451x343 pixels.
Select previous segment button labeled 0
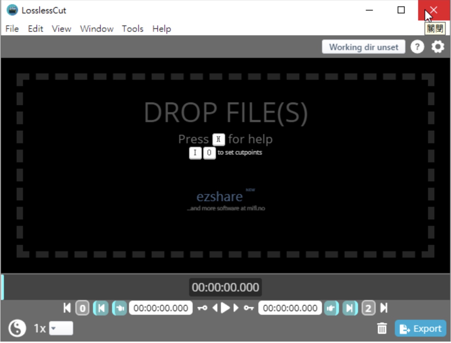82,308
